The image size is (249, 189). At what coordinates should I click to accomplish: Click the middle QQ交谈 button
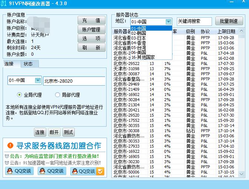pyautogui.click(x=52, y=171)
